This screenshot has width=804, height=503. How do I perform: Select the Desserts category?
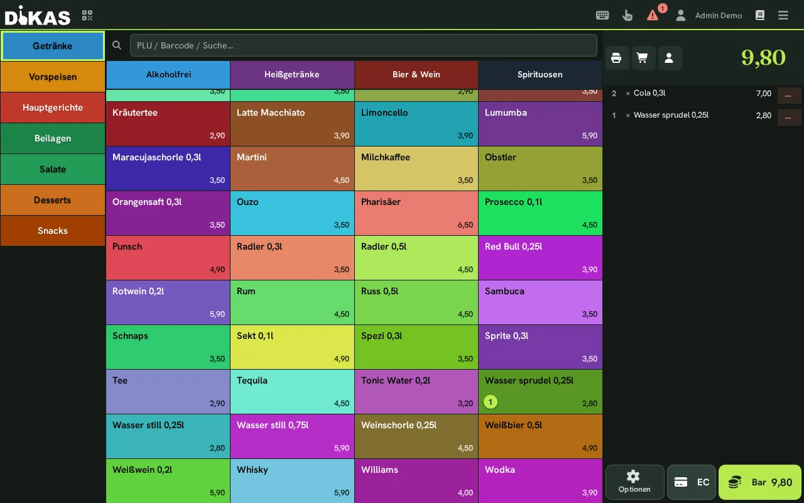coord(53,200)
